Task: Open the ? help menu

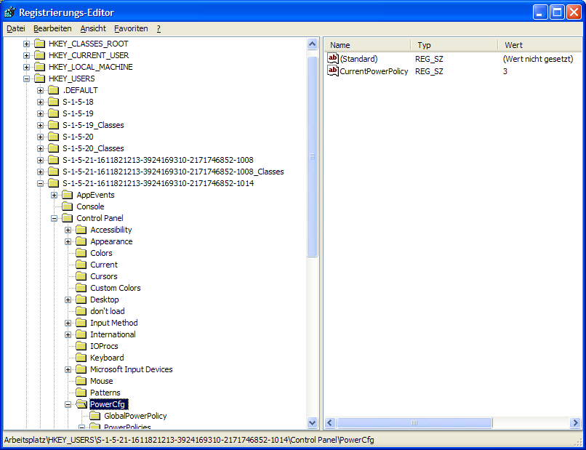Action: click(158, 29)
